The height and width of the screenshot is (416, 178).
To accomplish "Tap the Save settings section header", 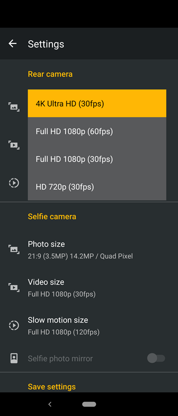I will [52, 386].
